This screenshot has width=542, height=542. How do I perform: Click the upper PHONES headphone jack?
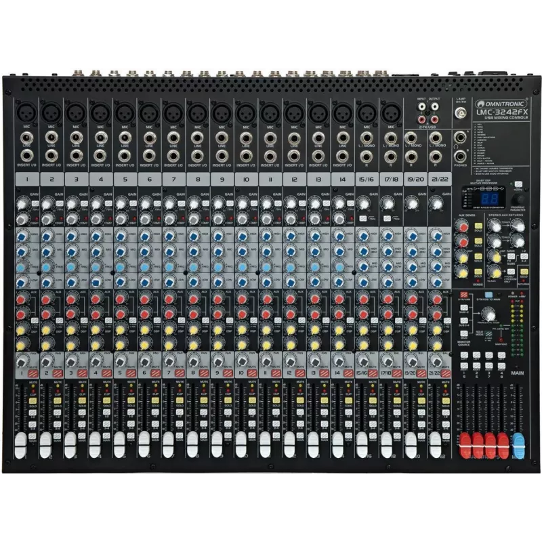coord(460,138)
